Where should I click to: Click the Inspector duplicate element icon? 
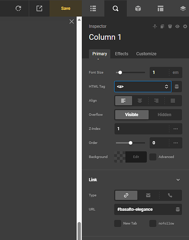click(162, 26)
